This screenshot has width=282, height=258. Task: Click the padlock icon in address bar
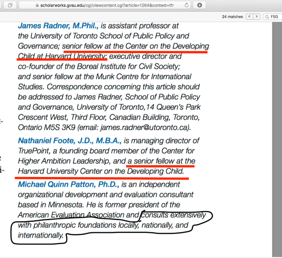point(37,5)
